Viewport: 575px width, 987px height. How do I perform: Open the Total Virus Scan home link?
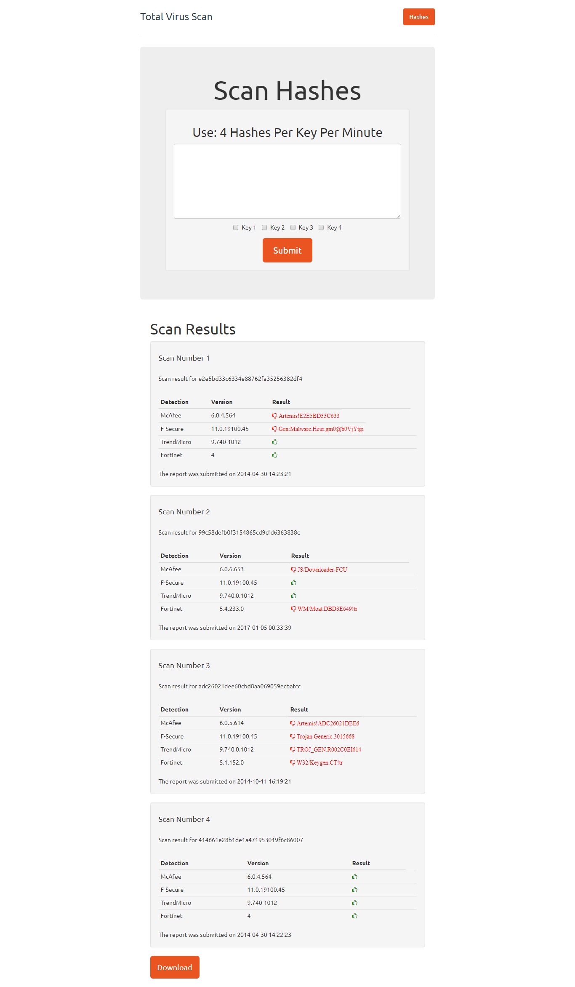(176, 17)
